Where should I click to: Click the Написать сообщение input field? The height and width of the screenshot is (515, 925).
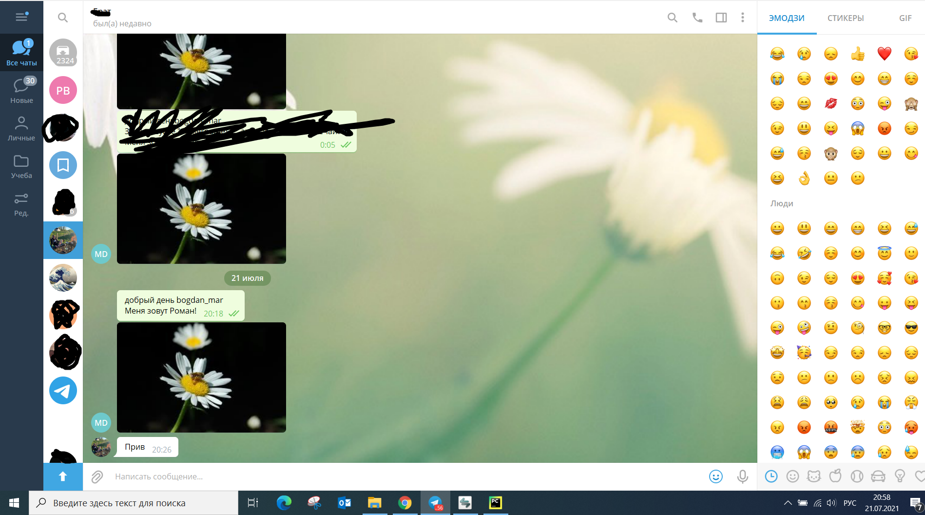[x=406, y=476]
